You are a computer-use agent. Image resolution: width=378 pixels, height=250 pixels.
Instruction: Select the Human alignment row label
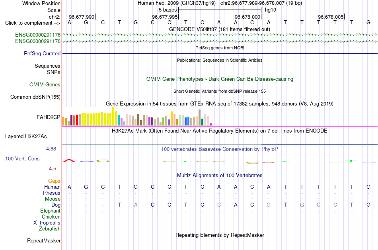52,187
